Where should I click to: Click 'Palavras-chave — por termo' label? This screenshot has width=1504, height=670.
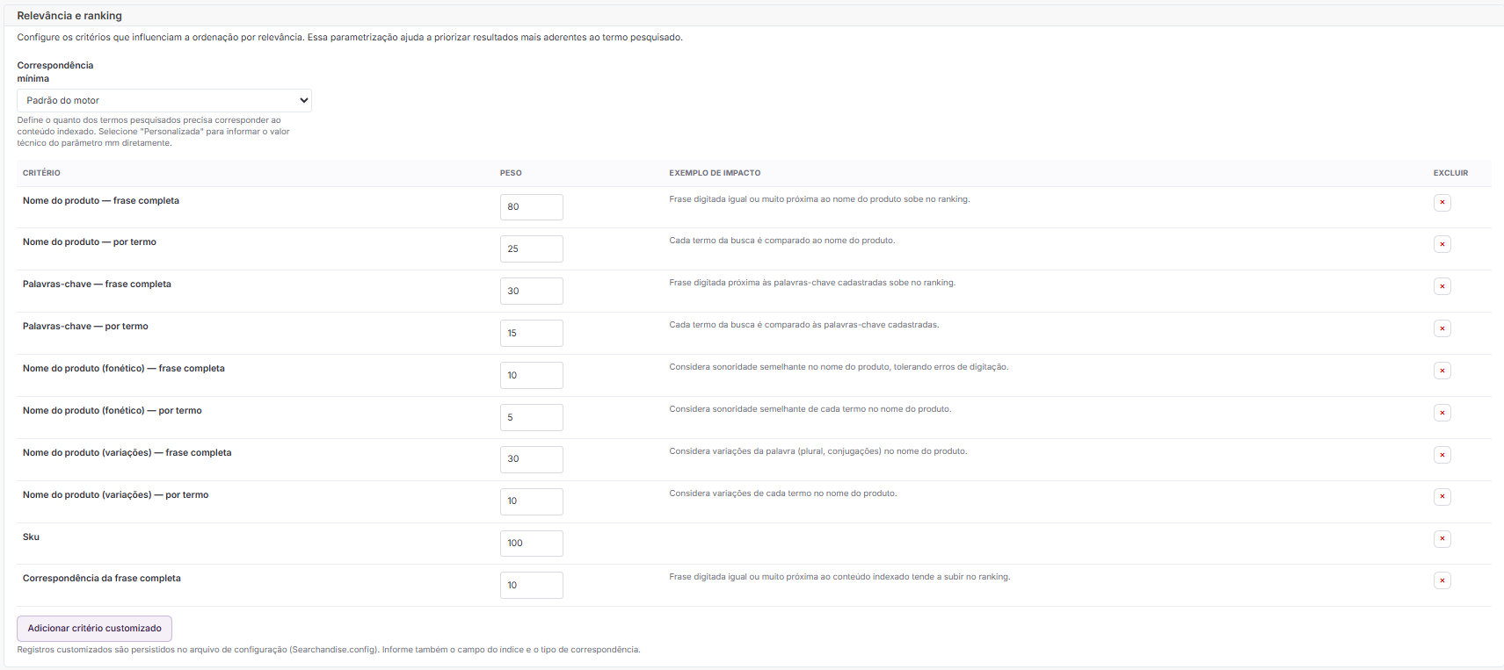(x=85, y=326)
